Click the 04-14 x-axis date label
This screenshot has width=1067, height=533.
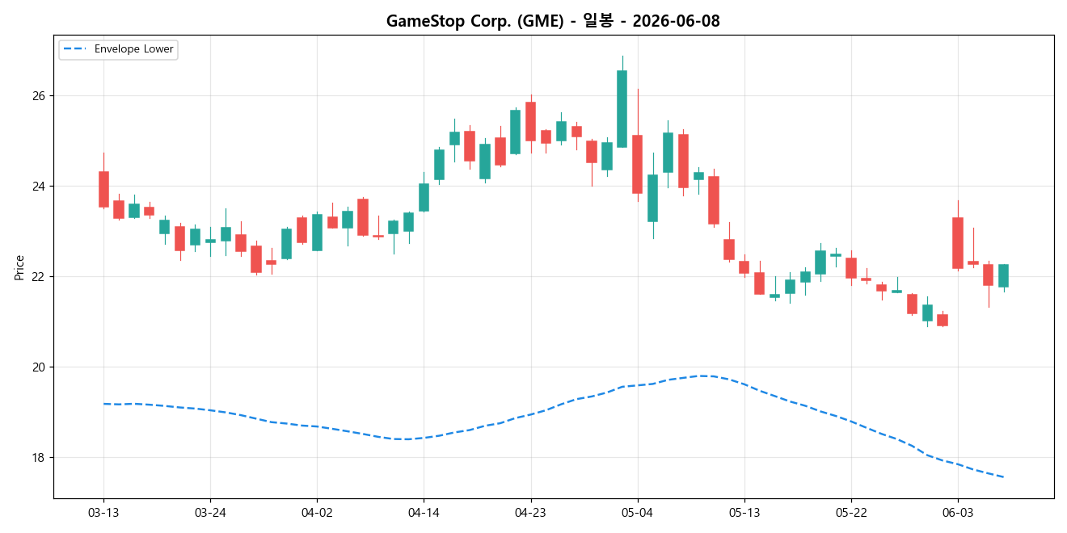pyautogui.click(x=424, y=513)
